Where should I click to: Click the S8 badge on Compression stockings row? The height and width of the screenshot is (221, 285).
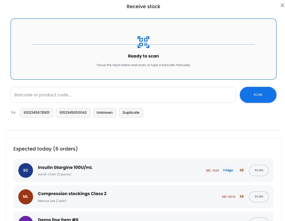tap(241, 196)
